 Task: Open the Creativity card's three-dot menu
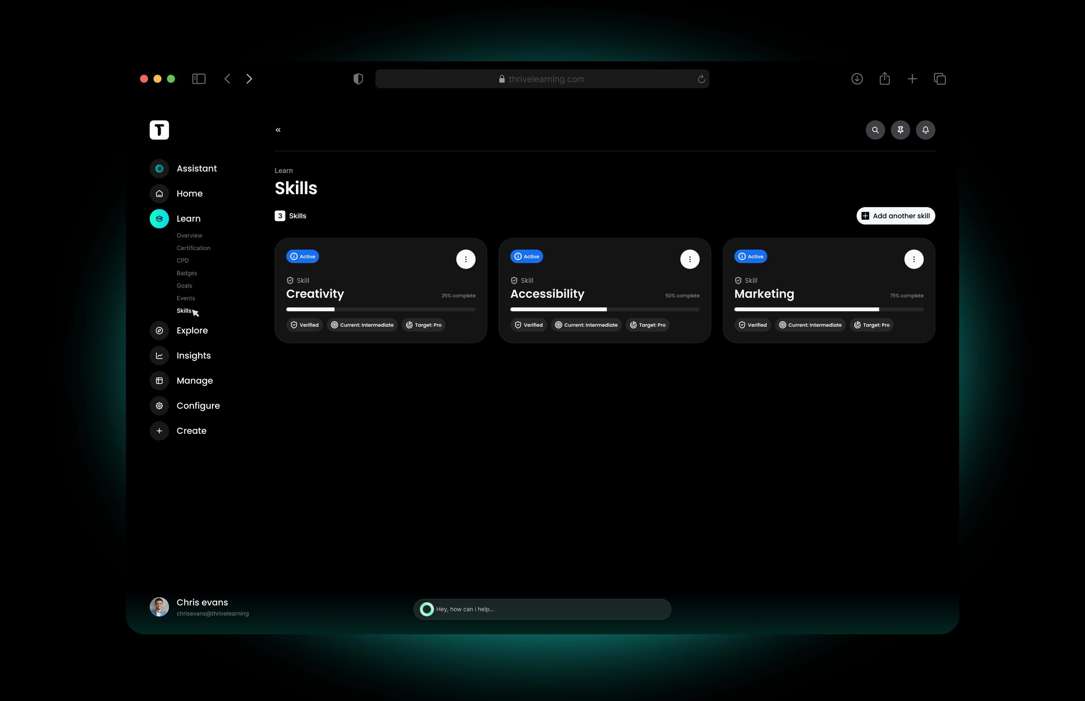pyautogui.click(x=466, y=259)
